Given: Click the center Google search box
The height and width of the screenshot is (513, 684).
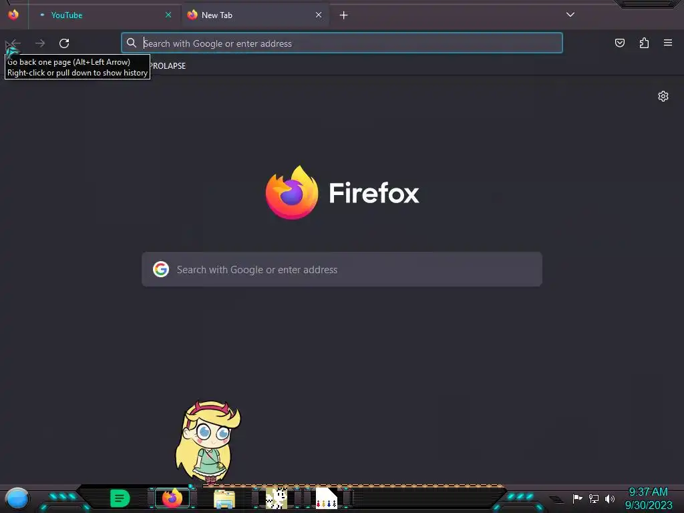Looking at the screenshot, I should tap(342, 269).
